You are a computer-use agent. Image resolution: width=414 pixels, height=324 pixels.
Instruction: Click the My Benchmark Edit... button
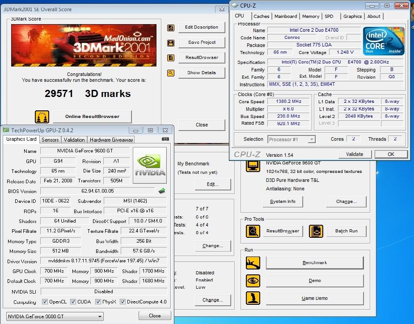pos(212,185)
